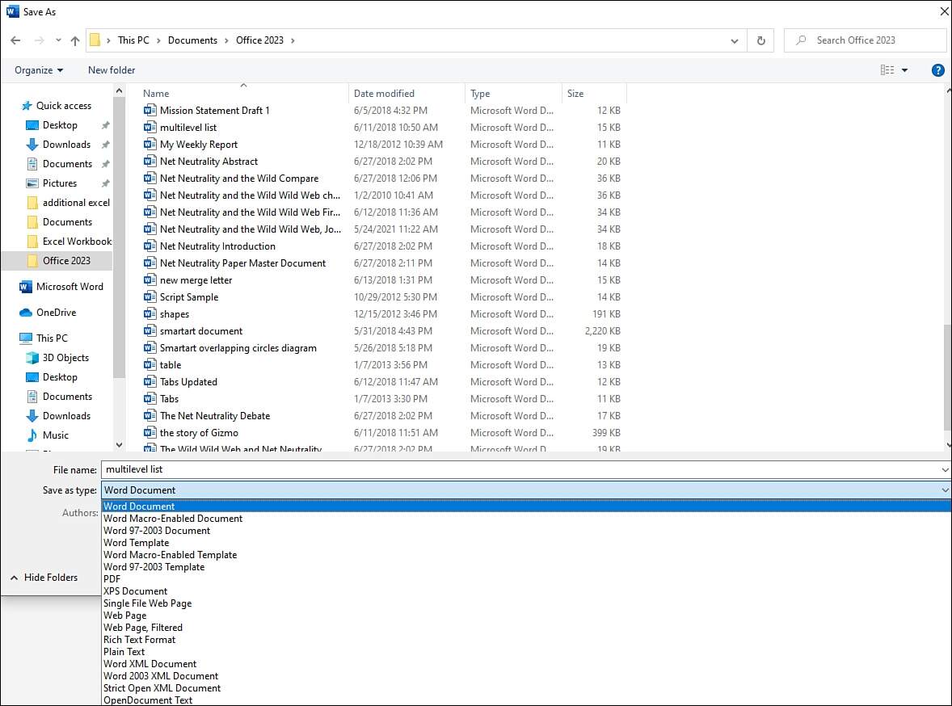952x706 pixels.
Task: Click the shapes file icon
Action: tap(150, 314)
